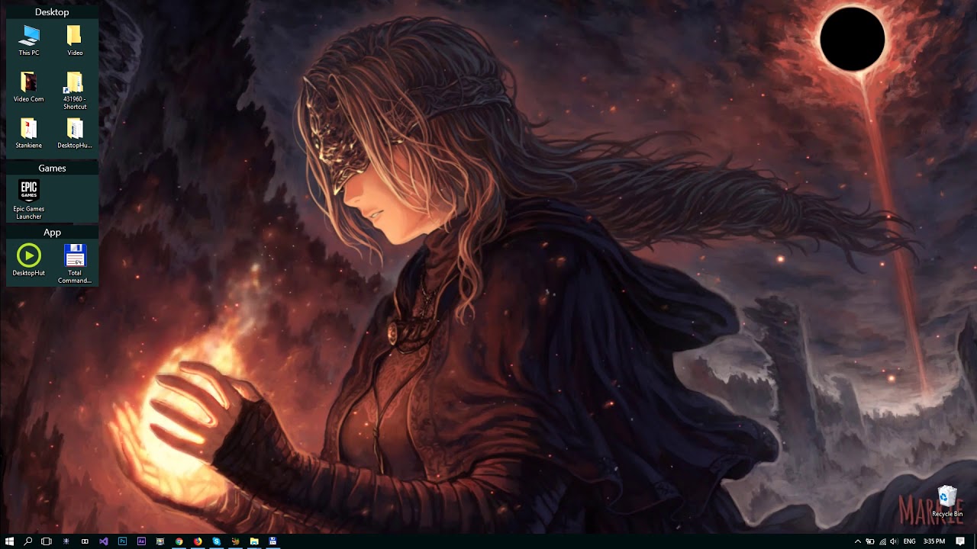Click the Show desktop sliver at taskbar end
The image size is (977, 549).
(x=975, y=541)
